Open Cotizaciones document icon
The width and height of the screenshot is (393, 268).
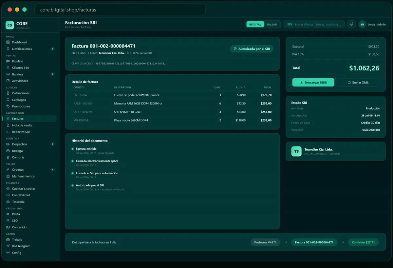pyautogui.click(x=8, y=93)
